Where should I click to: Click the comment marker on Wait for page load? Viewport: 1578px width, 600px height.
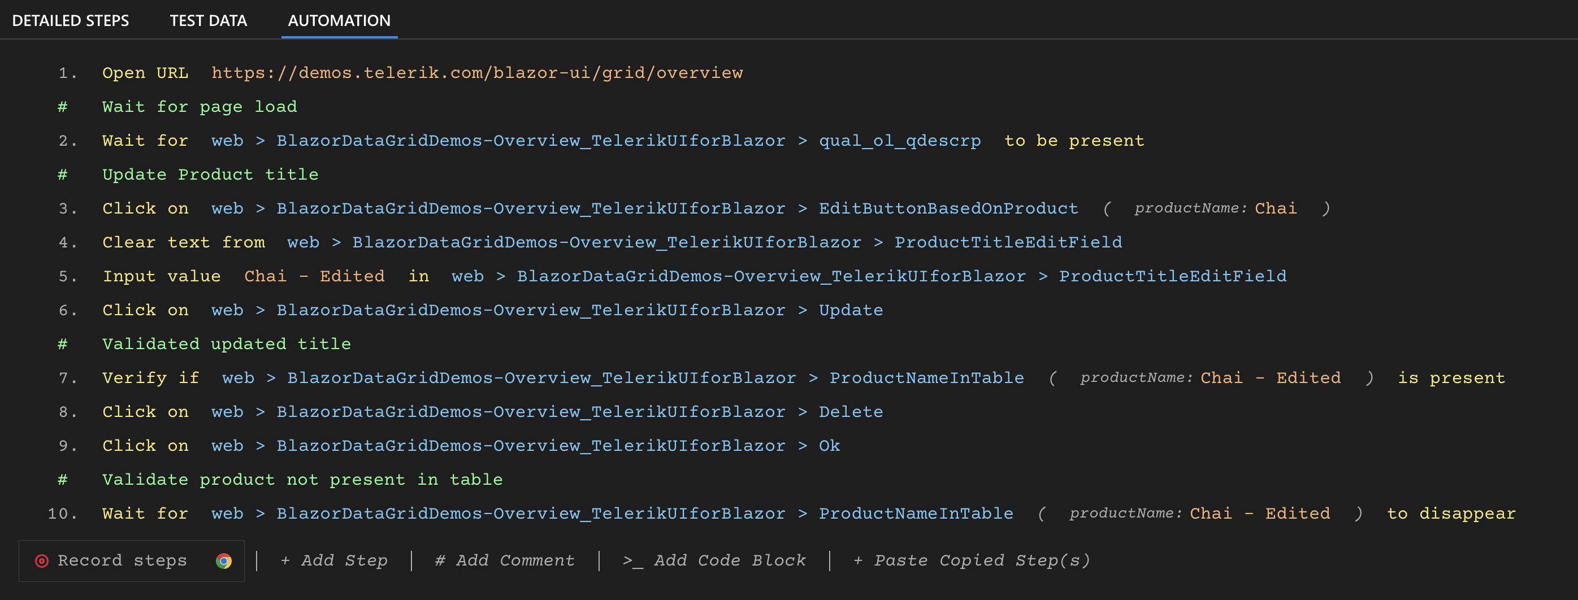tap(63, 106)
